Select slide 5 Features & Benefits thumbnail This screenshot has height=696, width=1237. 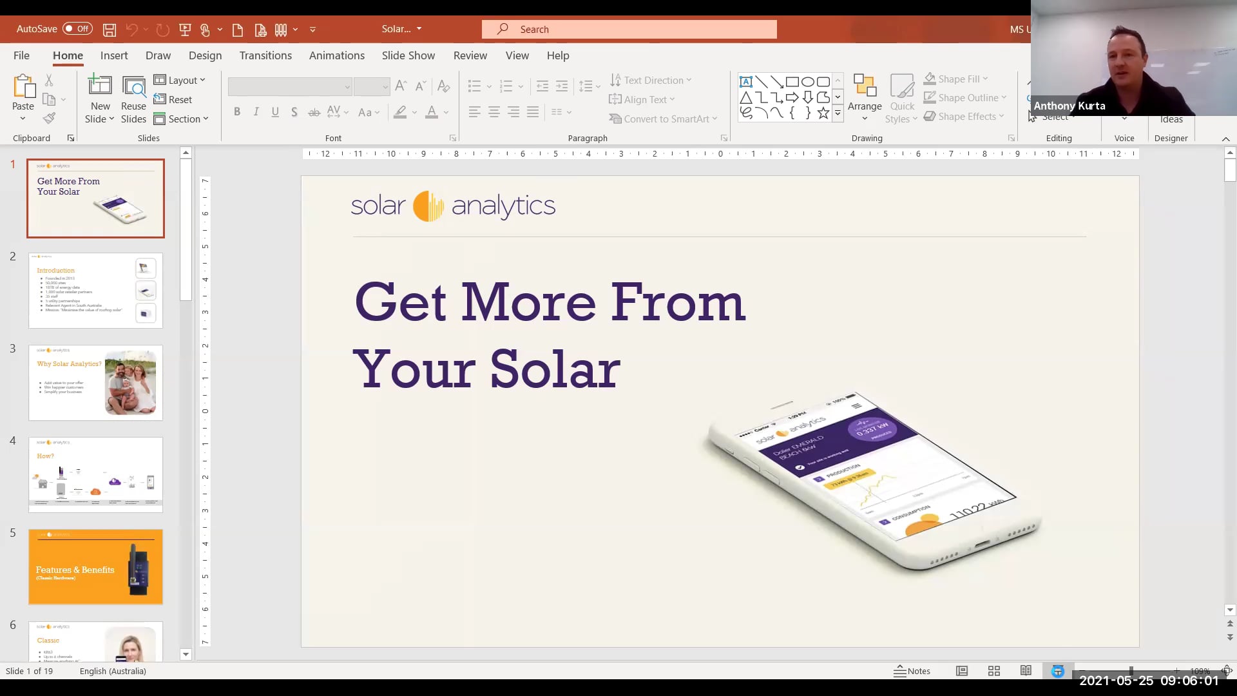95,567
